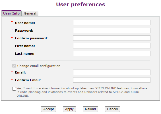Focus the User name text field
Screen dimensions: 161x114
pyautogui.click(x=112, y=23)
